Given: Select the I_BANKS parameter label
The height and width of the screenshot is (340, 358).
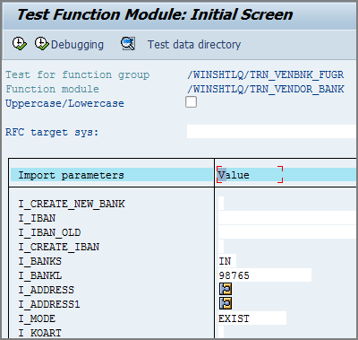Looking at the screenshot, I should point(40,261).
